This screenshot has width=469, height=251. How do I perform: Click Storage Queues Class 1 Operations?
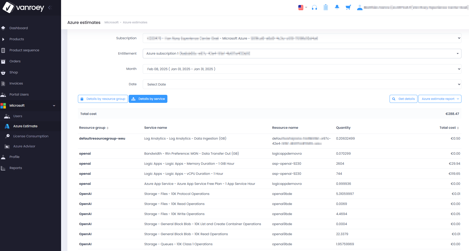(178, 244)
